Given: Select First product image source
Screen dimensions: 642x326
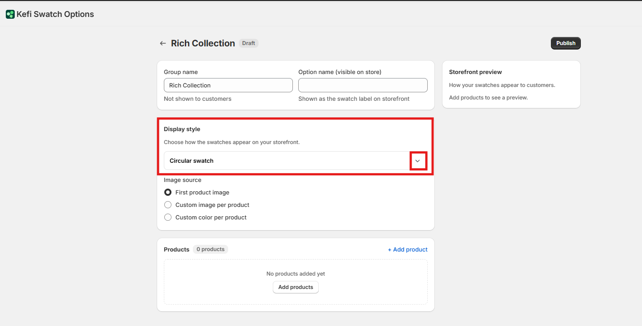Looking at the screenshot, I should coord(168,193).
